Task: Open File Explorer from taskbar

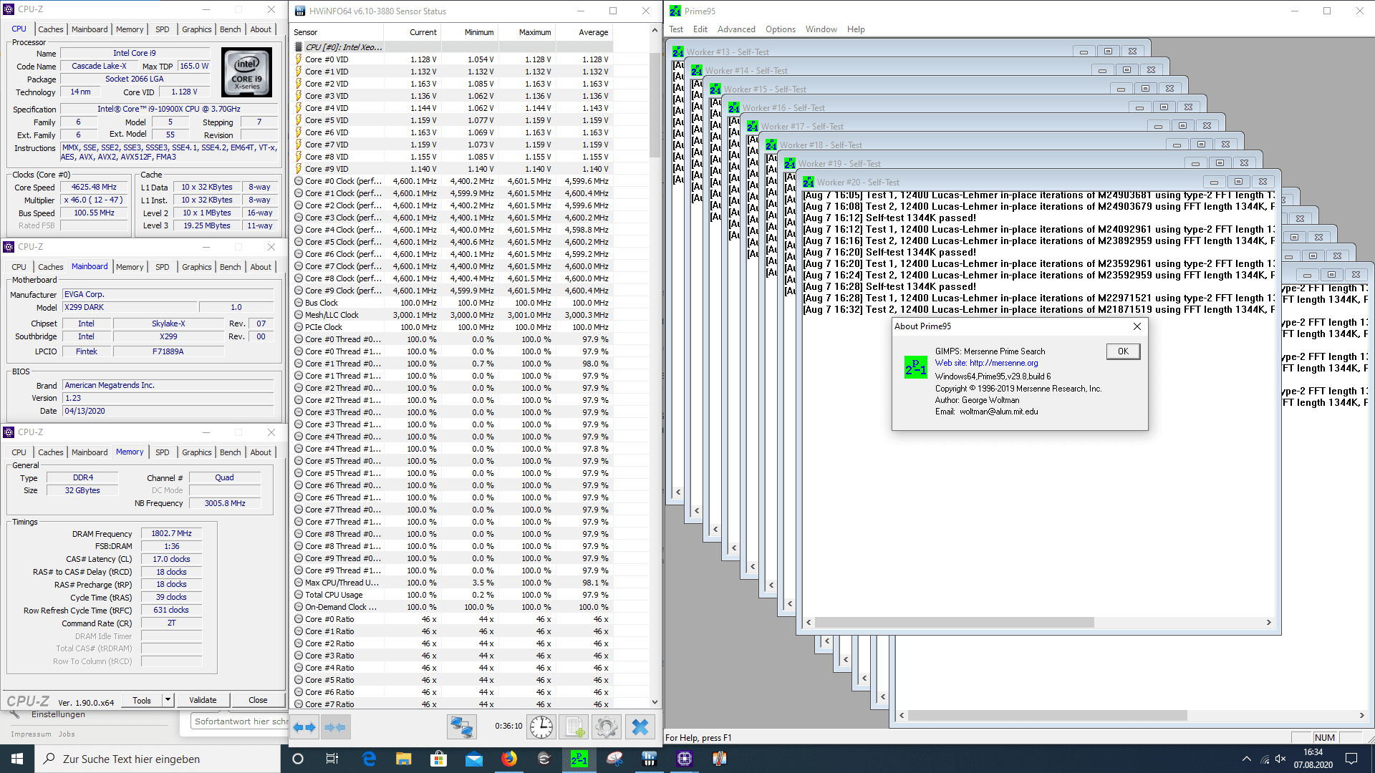Action: click(x=404, y=759)
